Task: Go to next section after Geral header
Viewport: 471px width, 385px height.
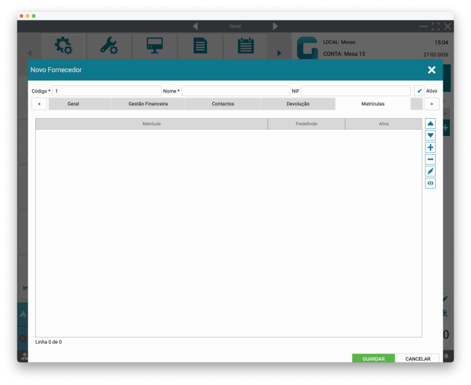Action: point(276,26)
